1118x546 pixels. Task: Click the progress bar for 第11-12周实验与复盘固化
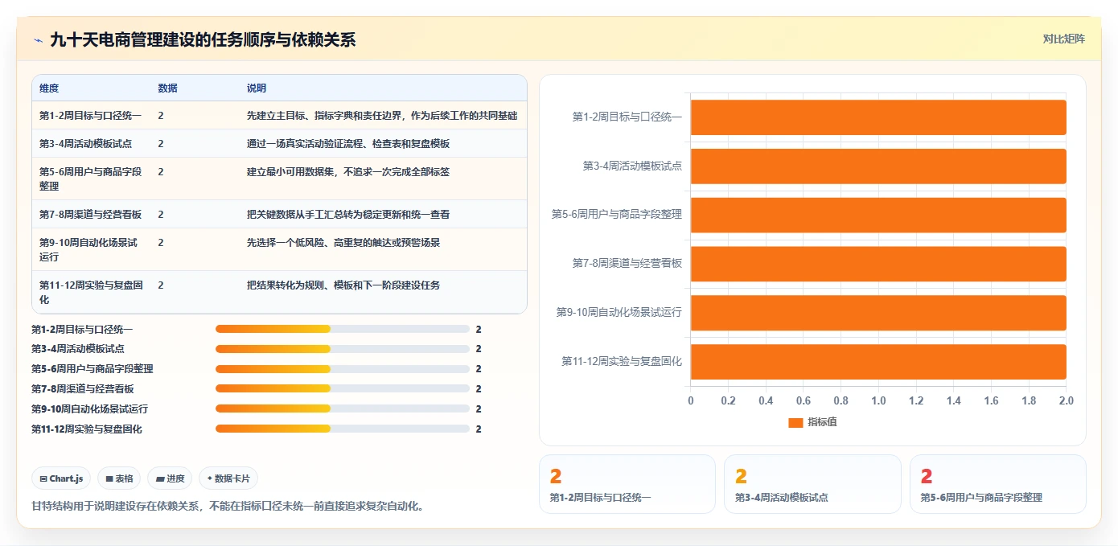[343, 429]
